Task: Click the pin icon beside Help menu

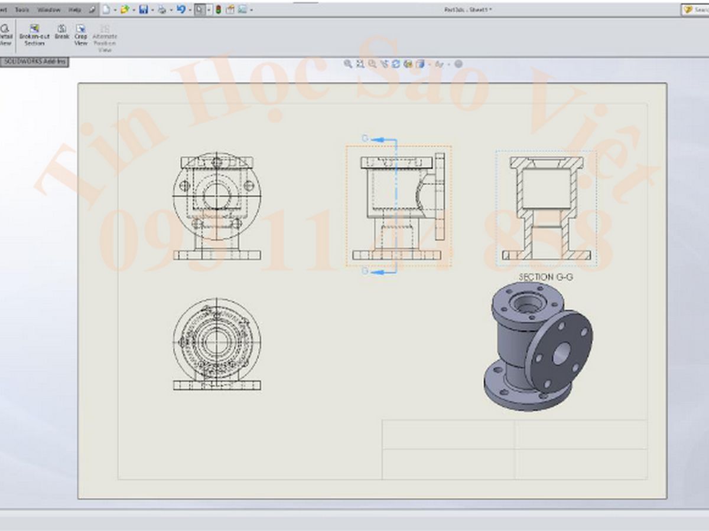Action: (92, 10)
